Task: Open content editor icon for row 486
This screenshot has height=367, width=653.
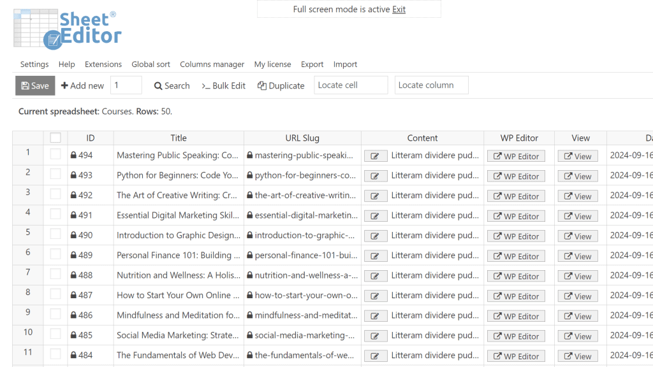Action: coord(375,316)
